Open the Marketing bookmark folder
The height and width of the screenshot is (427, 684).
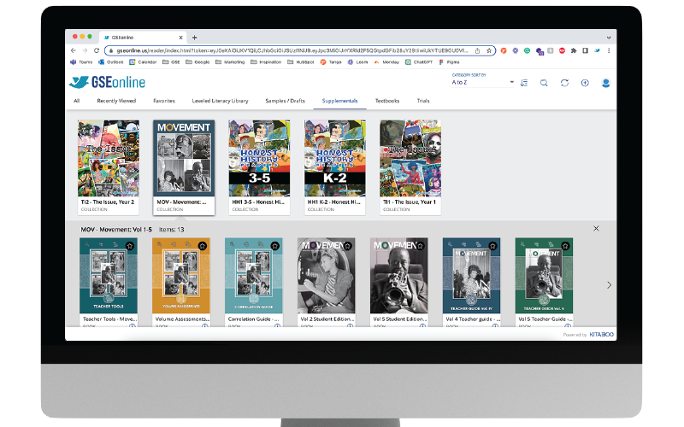pos(230,62)
